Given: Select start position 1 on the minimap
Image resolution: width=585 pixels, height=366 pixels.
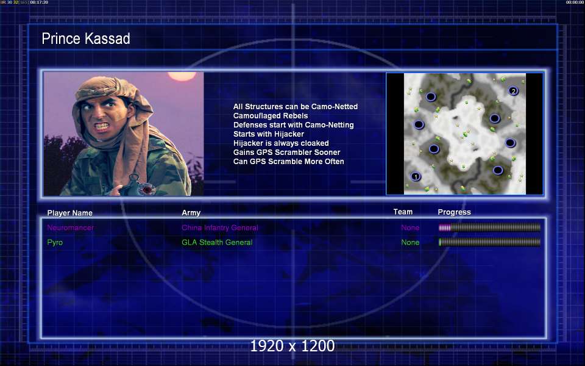Looking at the screenshot, I should click(416, 176).
